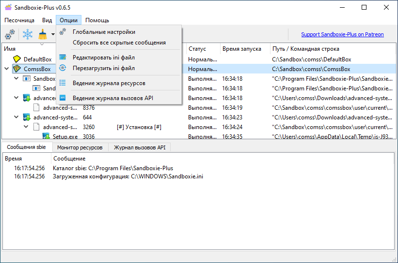Screen dimensions: 398x263
Task: Open Support Sandboxie-Plus on Patreon link
Action: click(x=342, y=35)
